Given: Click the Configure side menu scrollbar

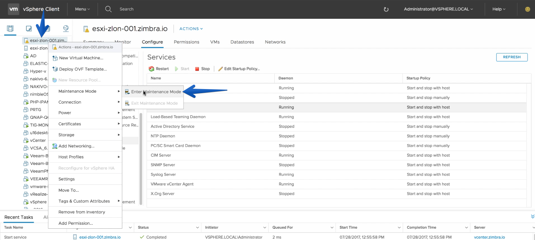Looking at the screenshot, I should (x=141, y=159).
